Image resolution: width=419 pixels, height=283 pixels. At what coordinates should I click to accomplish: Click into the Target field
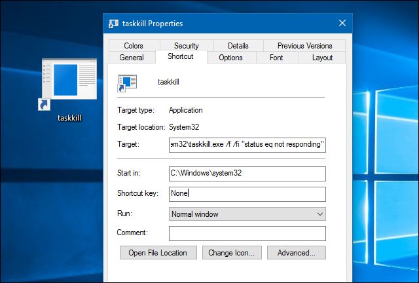tap(247, 145)
